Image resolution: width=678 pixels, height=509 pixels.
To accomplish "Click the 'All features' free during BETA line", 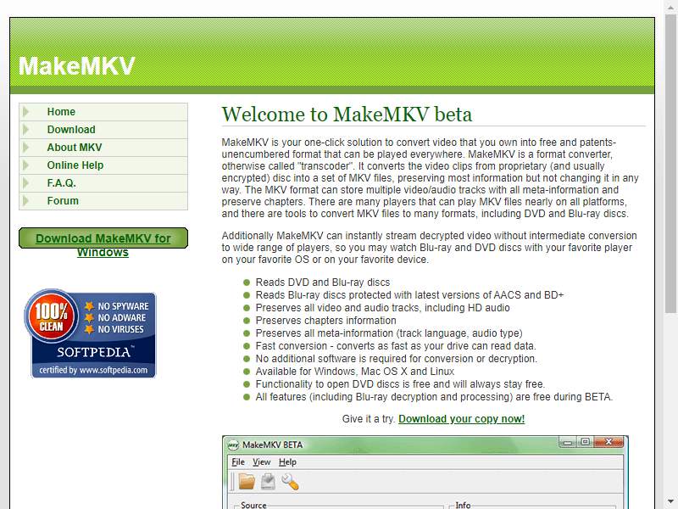I will 434,397.
